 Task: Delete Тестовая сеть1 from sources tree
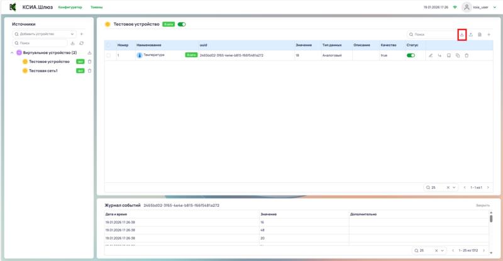coord(89,70)
